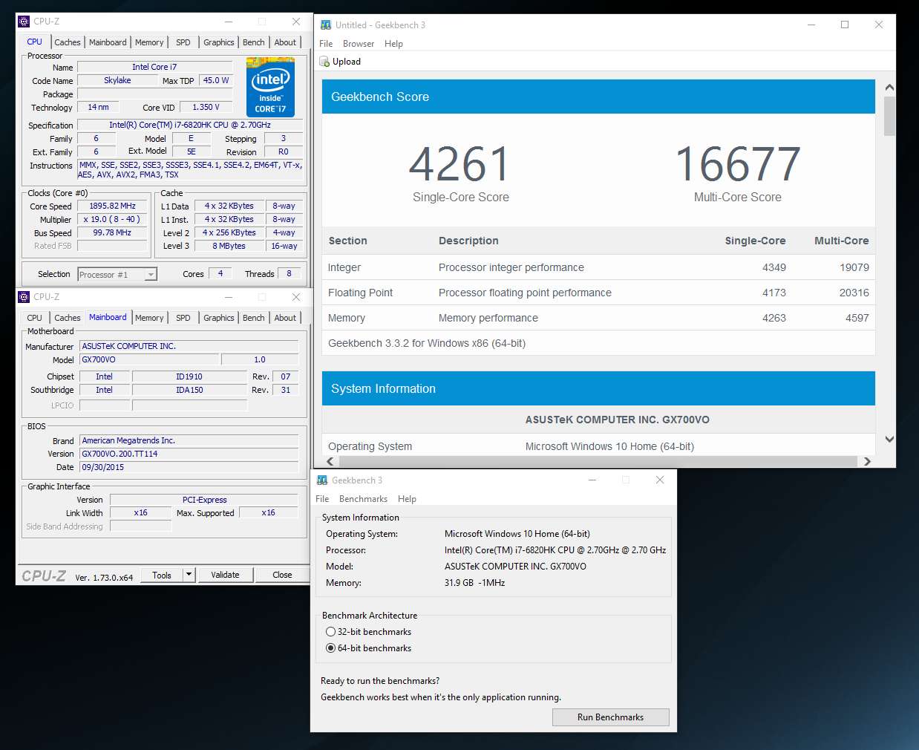The image size is (919, 750).
Task: Open the Tools dropdown in CPU-Z
Action: click(189, 574)
